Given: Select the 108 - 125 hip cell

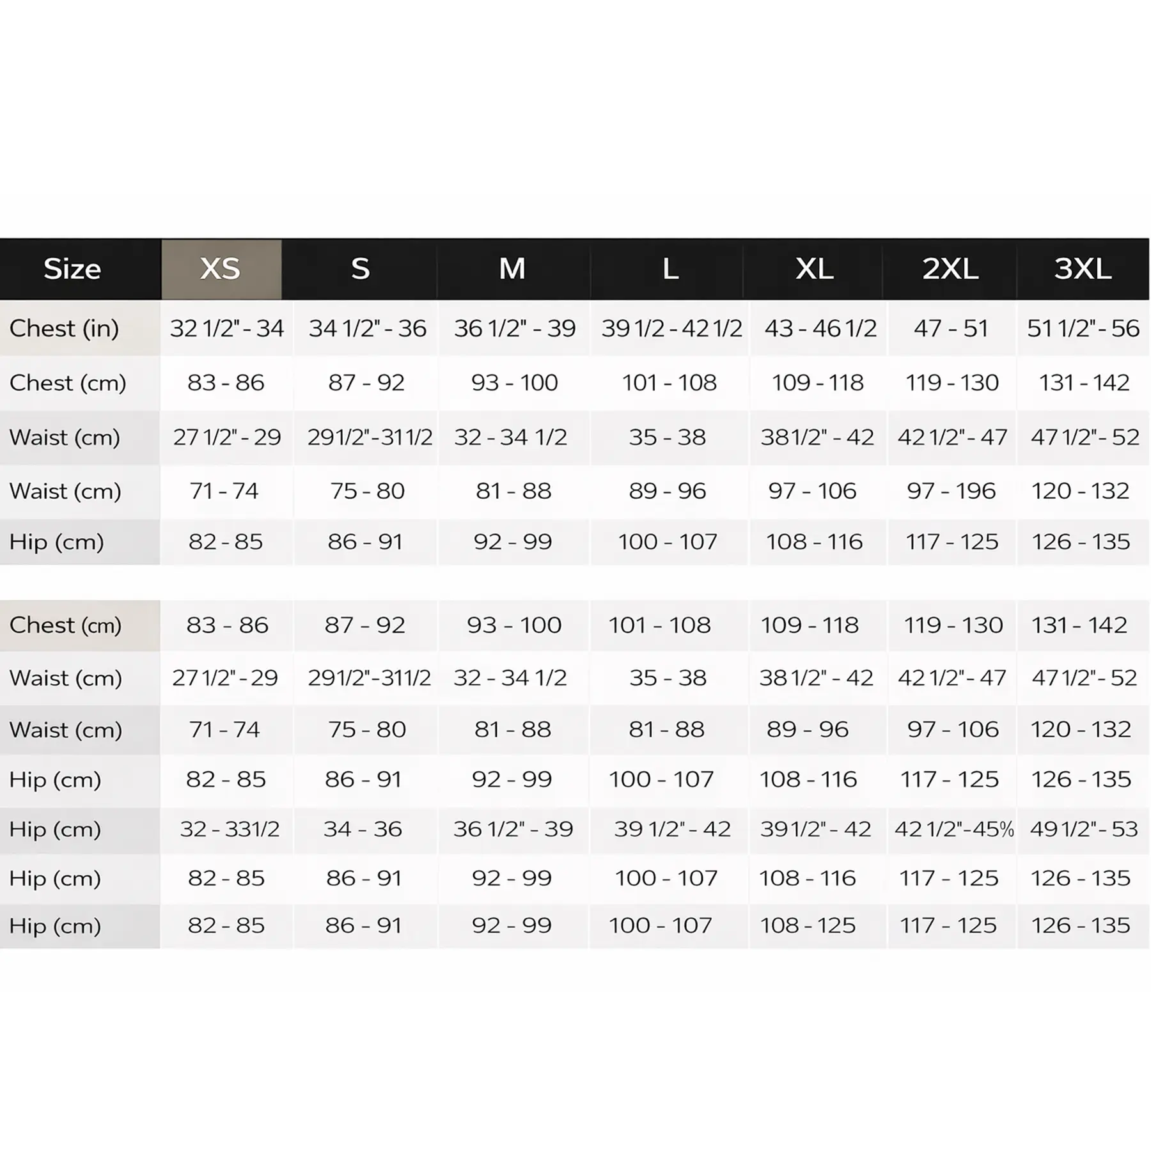Looking at the screenshot, I should 808,925.
